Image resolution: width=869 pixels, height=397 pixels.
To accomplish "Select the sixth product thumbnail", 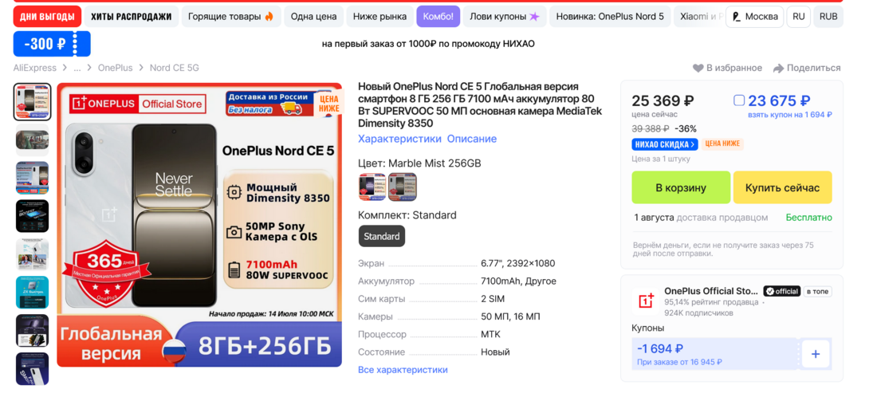I will pyautogui.click(x=32, y=293).
